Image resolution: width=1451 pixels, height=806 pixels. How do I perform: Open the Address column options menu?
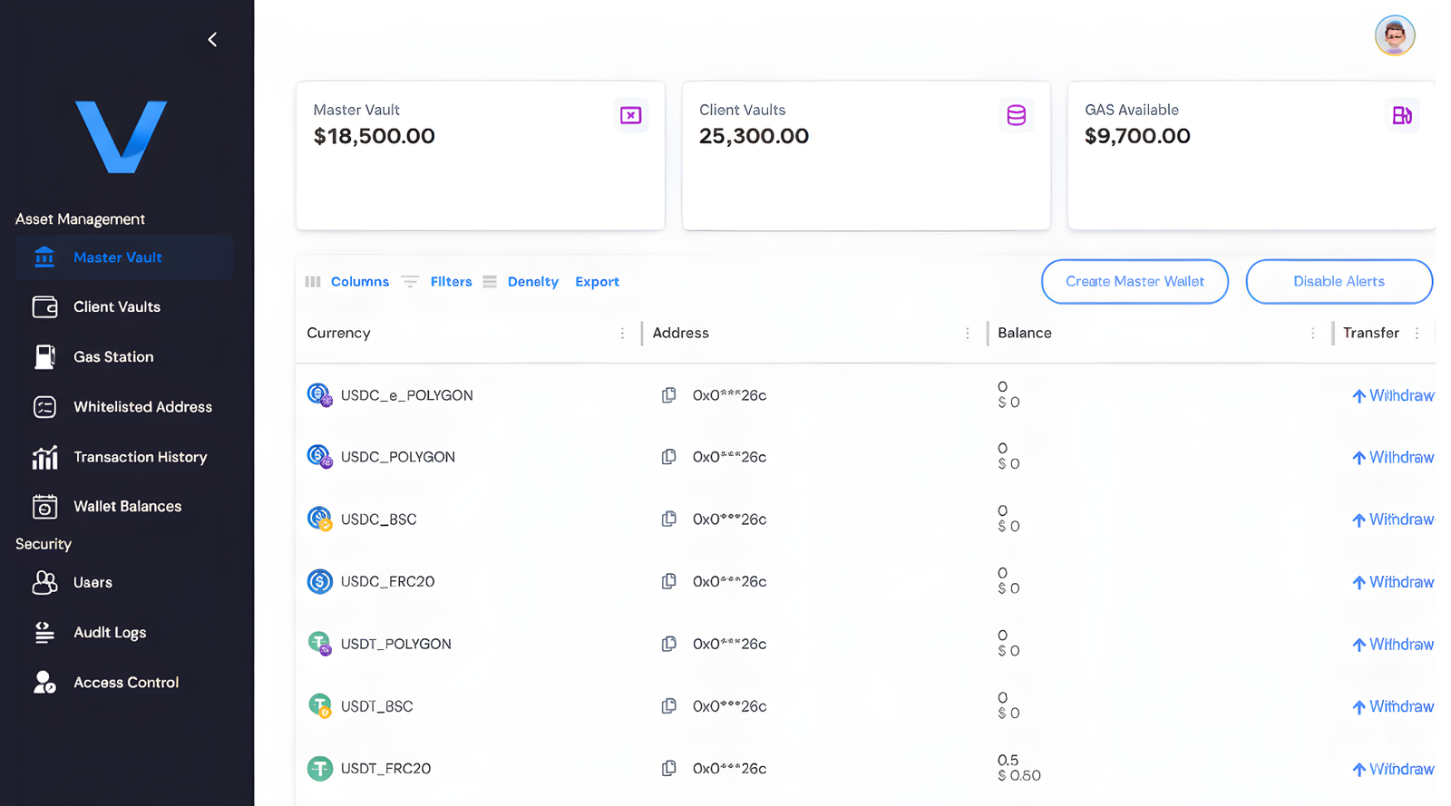(x=967, y=334)
